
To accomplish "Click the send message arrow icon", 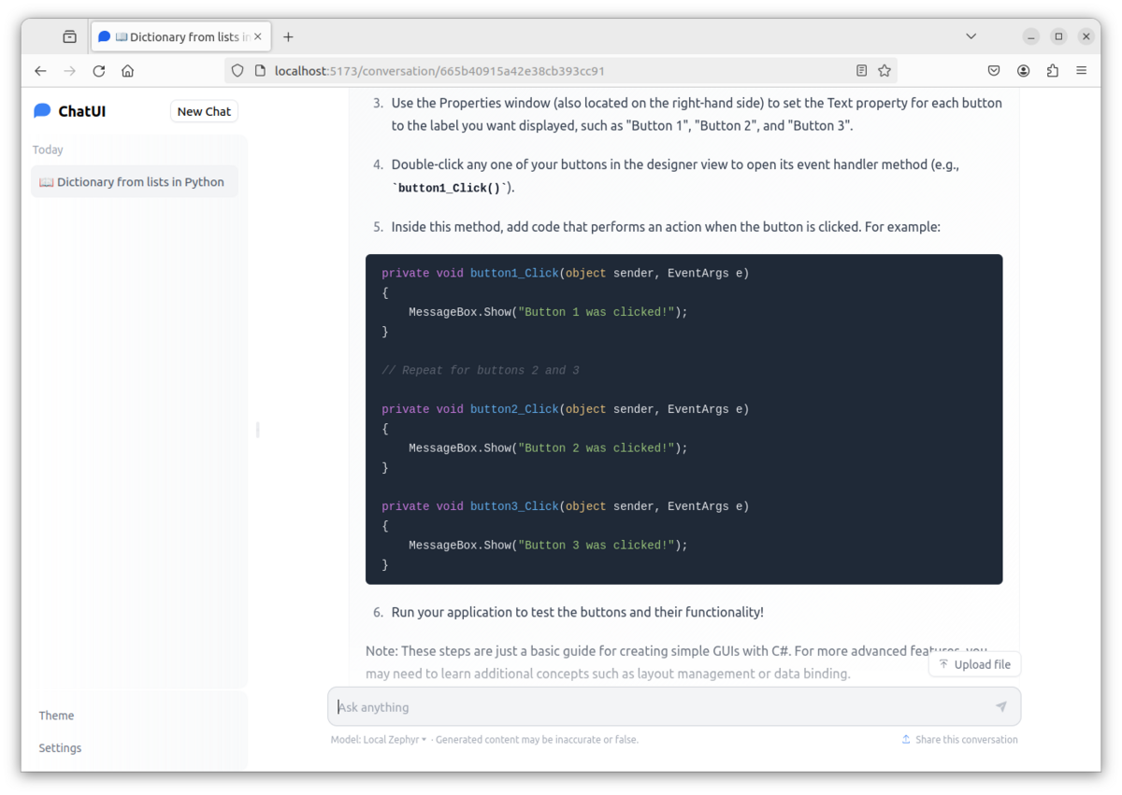I will (x=1000, y=707).
